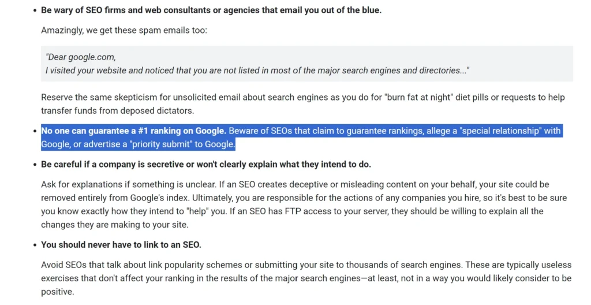Click the "Reserve the same skepticism" paragraph

(303, 104)
